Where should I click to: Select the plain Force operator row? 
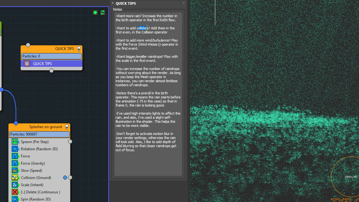click(x=39, y=156)
